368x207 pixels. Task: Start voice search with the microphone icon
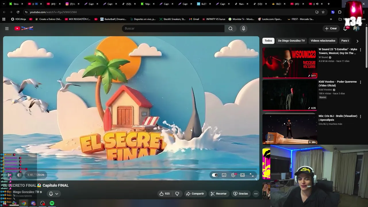pyautogui.click(x=244, y=28)
